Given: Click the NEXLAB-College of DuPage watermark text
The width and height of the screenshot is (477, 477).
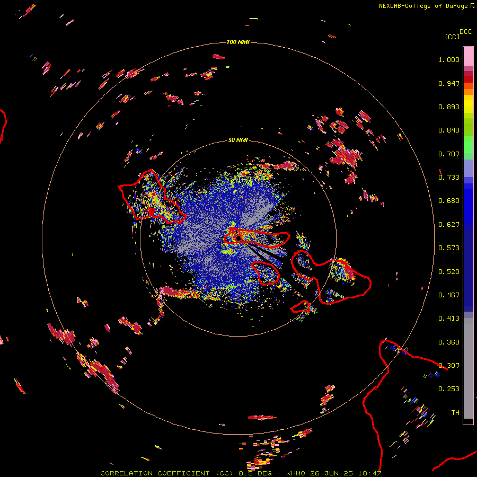Looking at the screenshot, I should tap(423, 6).
